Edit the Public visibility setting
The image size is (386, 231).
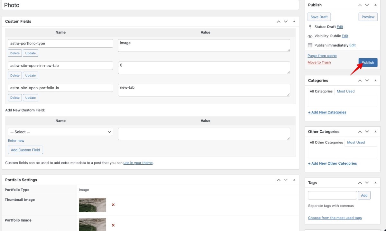coord(345,36)
